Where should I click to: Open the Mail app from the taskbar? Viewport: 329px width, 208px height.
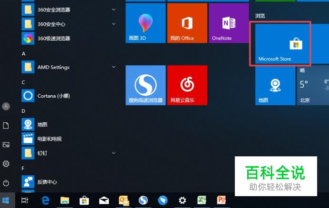tap(104, 200)
